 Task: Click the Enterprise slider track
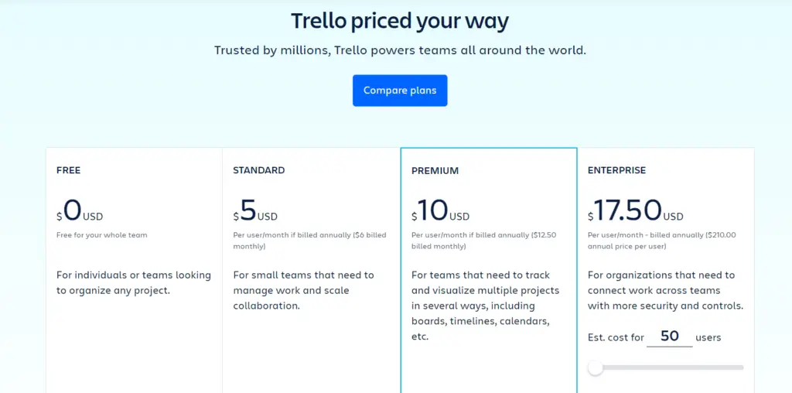(666, 367)
